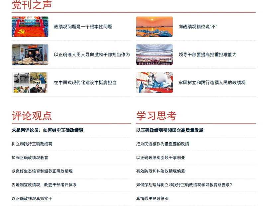The width and height of the screenshot is (265, 206).
Task: Open article 向政绩观错位说“不”
Action: (x=198, y=27)
